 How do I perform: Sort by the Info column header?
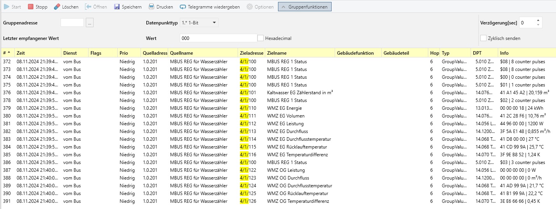(x=527, y=53)
